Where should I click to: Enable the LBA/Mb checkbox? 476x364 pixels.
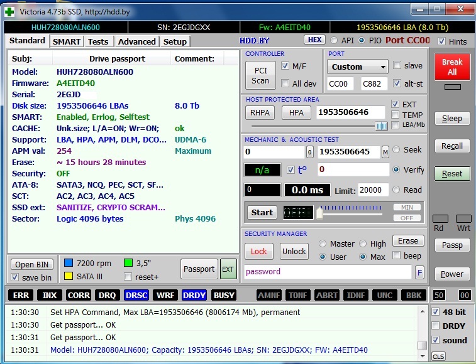coord(395,125)
